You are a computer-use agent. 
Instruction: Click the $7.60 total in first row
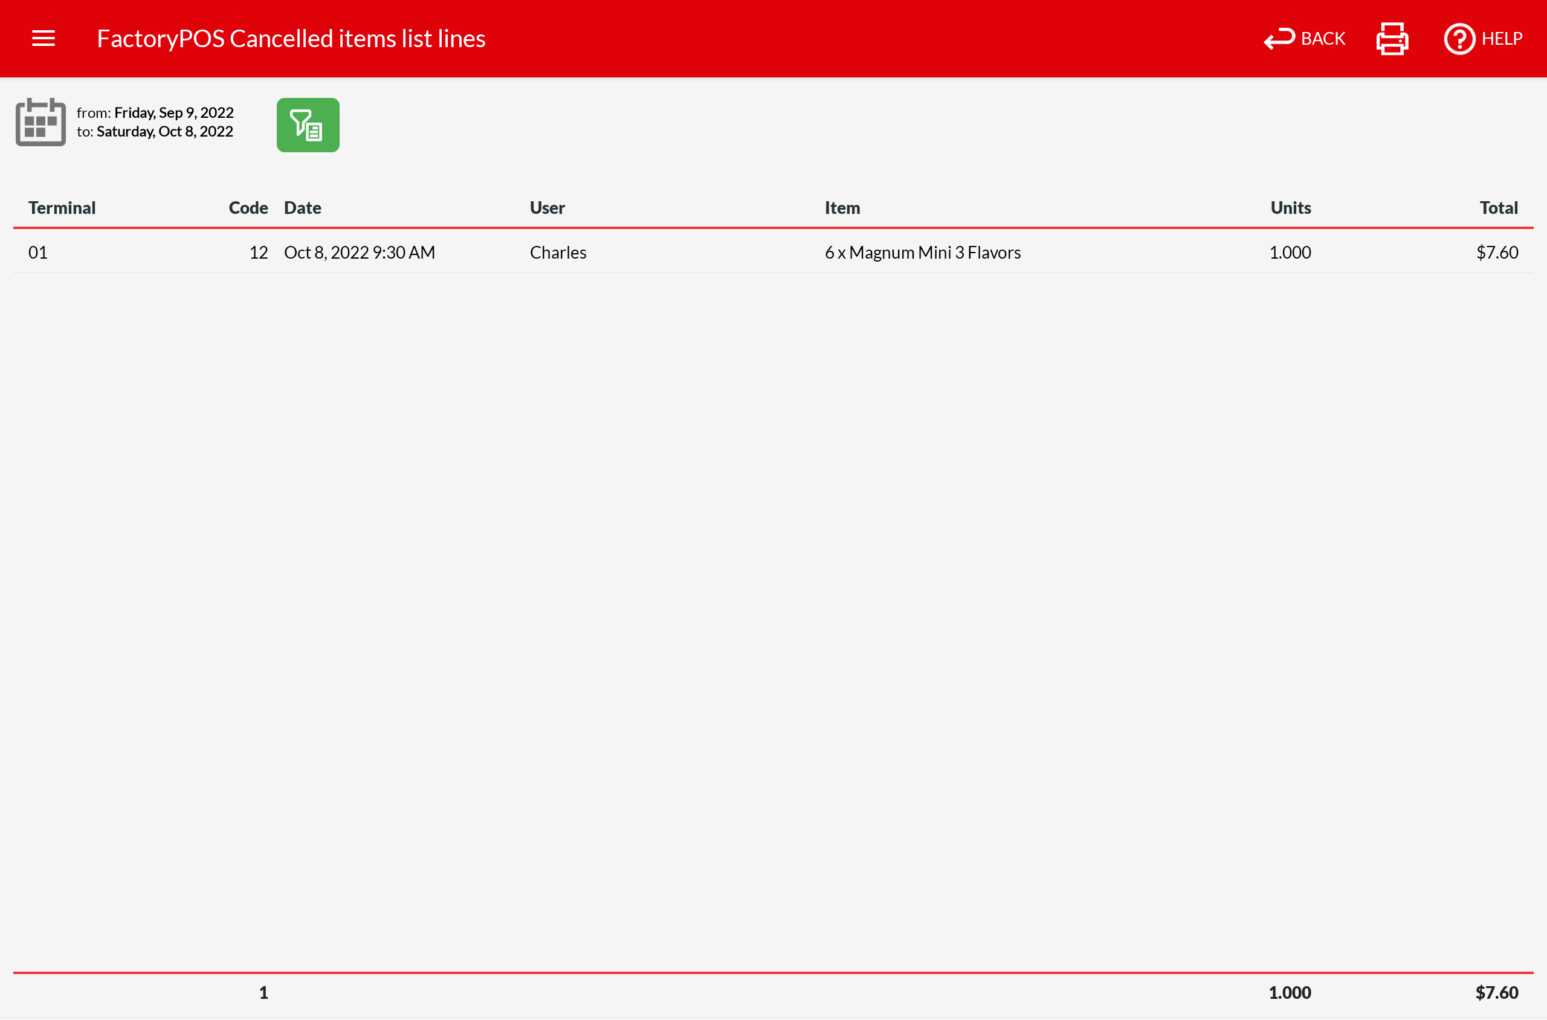point(1496,253)
